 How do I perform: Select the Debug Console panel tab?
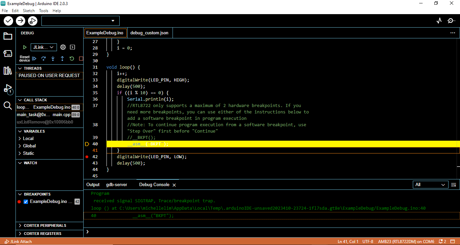click(x=154, y=185)
